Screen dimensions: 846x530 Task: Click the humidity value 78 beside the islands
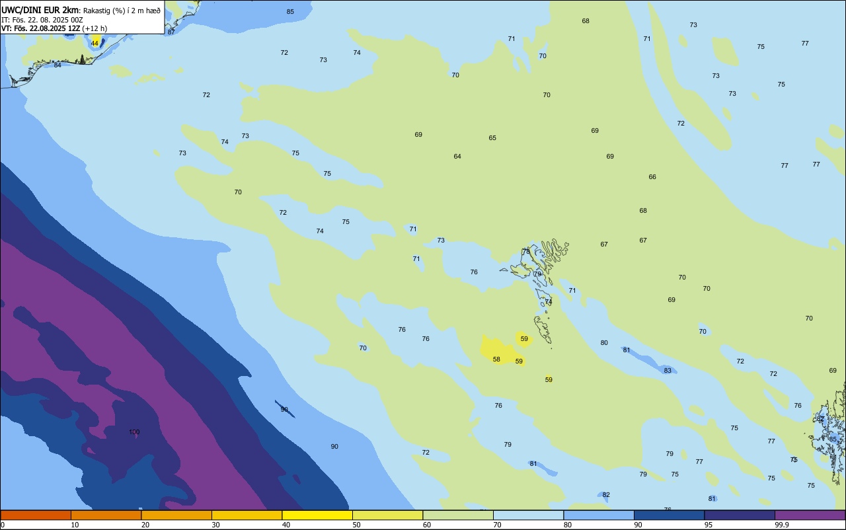(x=526, y=252)
